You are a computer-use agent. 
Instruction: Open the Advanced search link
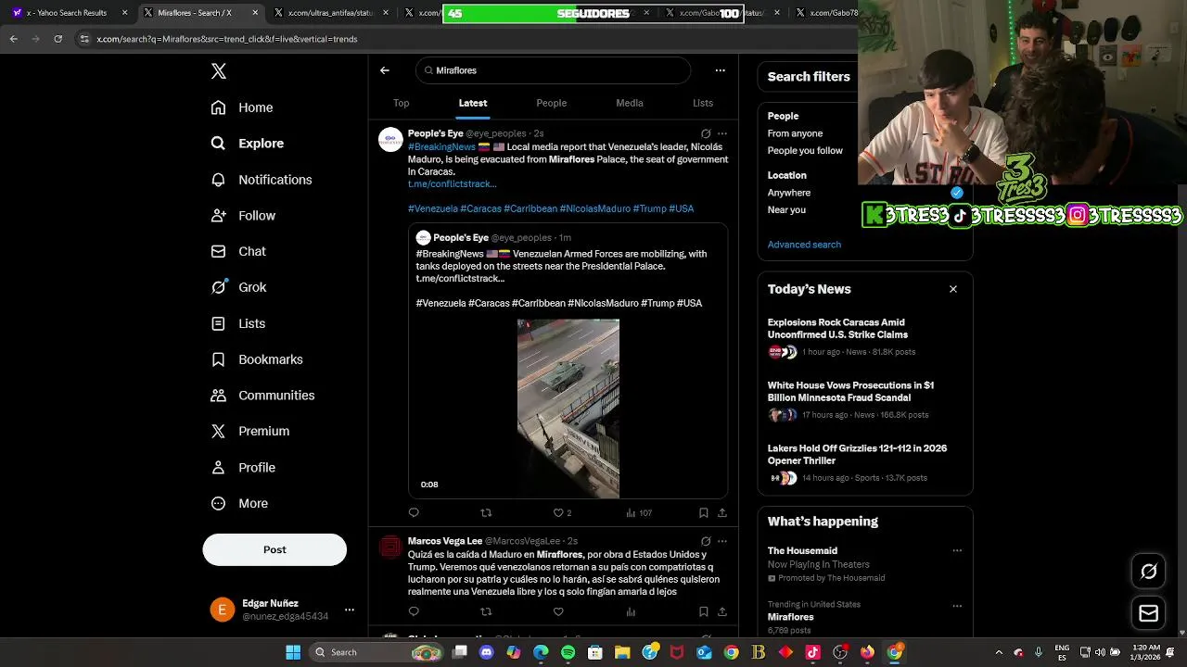[x=804, y=245]
